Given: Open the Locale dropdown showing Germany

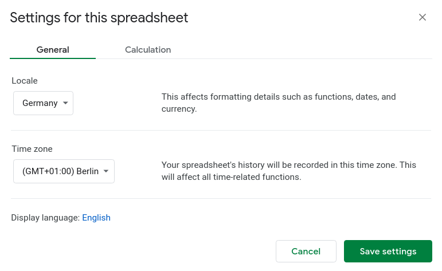Looking at the screenshot, I should tap(43, 103).
